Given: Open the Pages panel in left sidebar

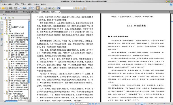Looking at the screenshot, I should click(x=2, y=24).
